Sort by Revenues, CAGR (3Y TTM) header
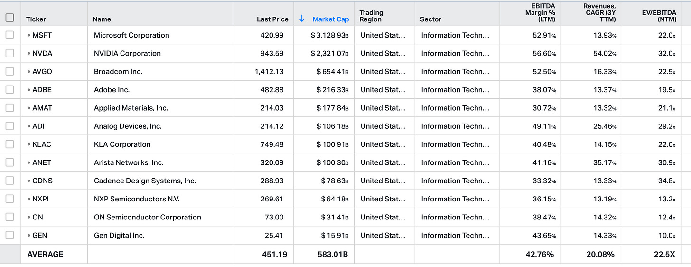 tap(599, 12)
